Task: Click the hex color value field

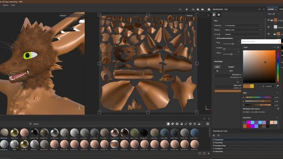Action: pos(269,87)
